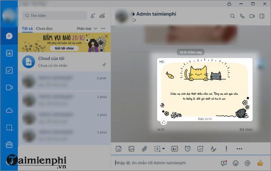Image resolution: width=271 pixels, height=171 pixels.
Task: Send a thumbs-up like
Action: (260, 162)
